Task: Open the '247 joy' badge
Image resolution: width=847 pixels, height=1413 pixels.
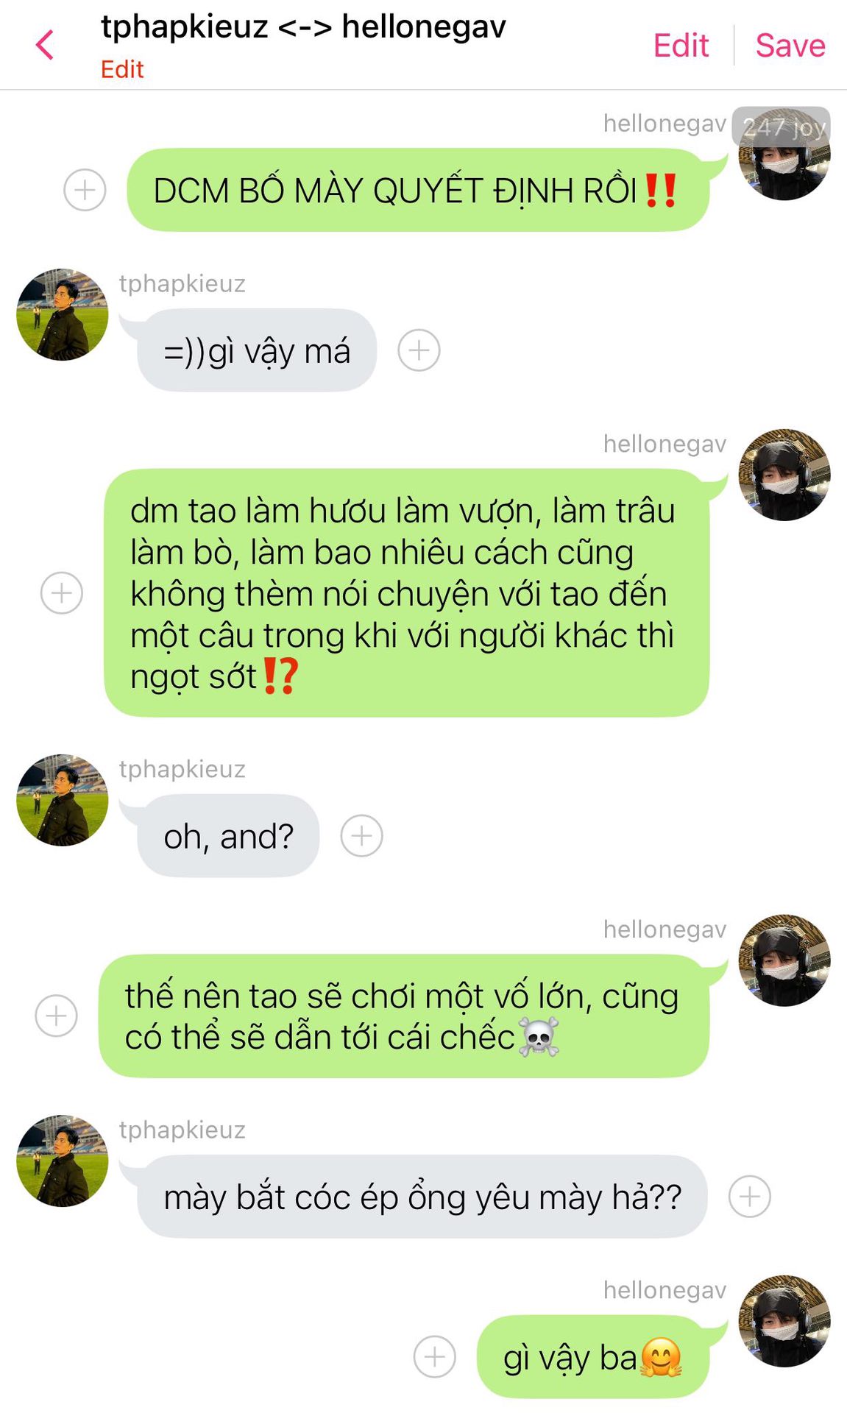Action: click(782, 127)
